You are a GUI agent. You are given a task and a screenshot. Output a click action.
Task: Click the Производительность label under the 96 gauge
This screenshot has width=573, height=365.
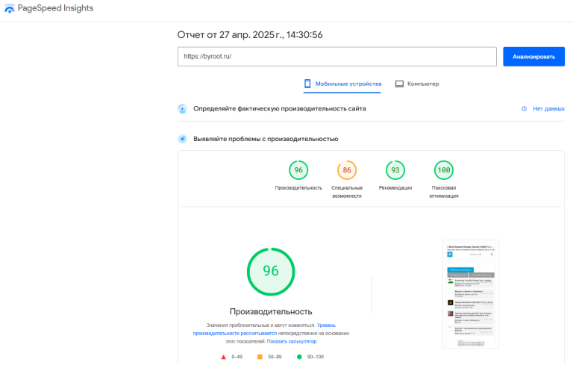click(298, 188)
